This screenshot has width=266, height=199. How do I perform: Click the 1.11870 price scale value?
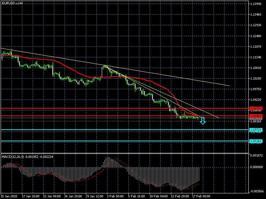(x=256, y=47)
